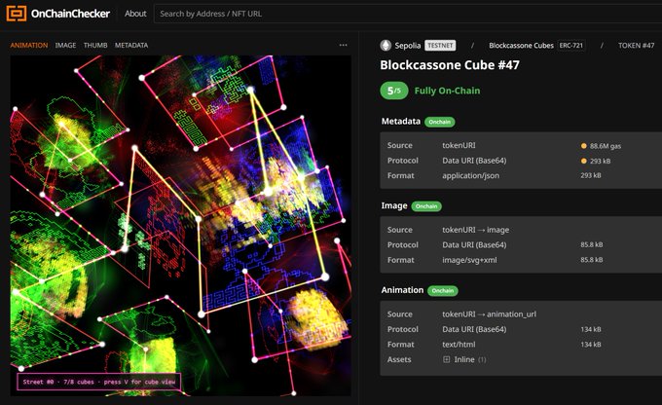This screenshot has width=662, height=405.
Task: Click the 5/5 score badge
Action: pos(394,91)
